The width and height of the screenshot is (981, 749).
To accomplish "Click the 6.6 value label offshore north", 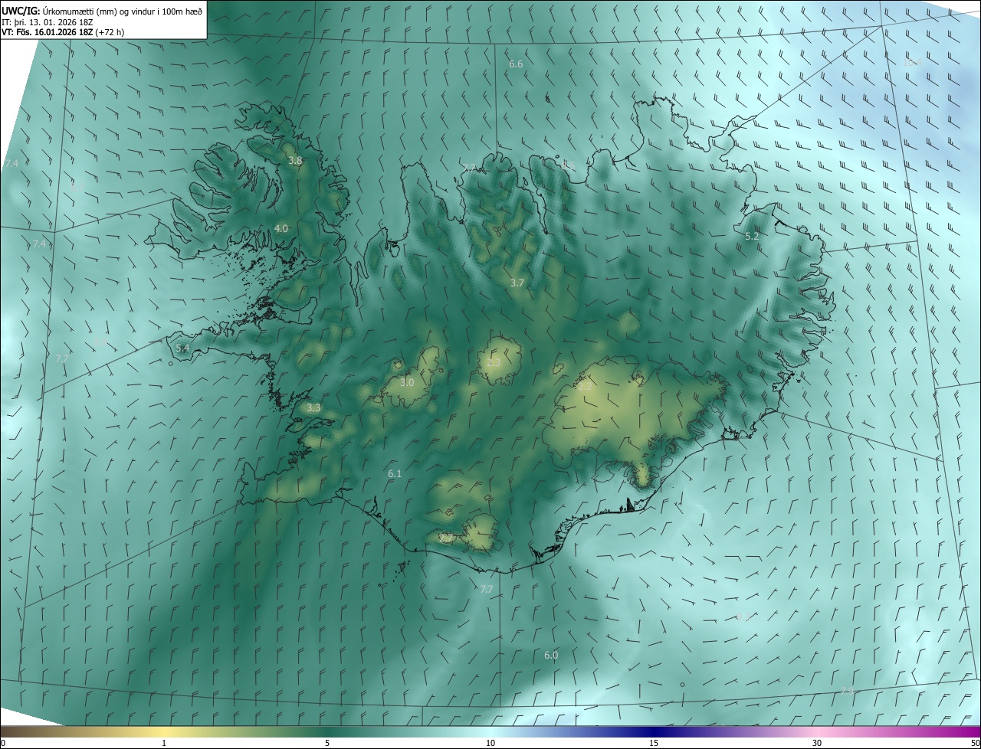I will [516, 64].
